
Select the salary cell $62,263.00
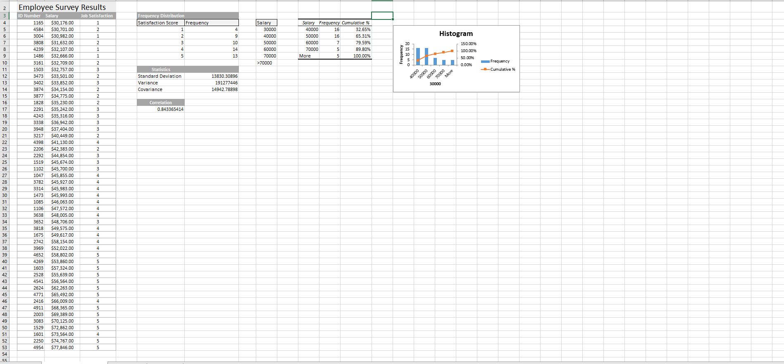[x=62, y=288]
